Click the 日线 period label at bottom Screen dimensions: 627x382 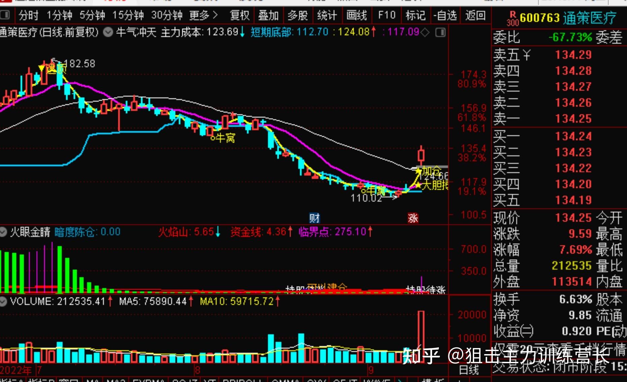coord(469,370)
